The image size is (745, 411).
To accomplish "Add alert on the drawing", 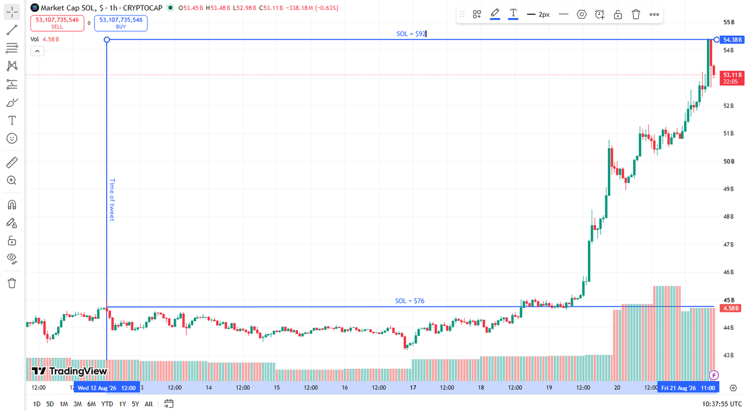I will pyautogui.click(x=600, y=14).
